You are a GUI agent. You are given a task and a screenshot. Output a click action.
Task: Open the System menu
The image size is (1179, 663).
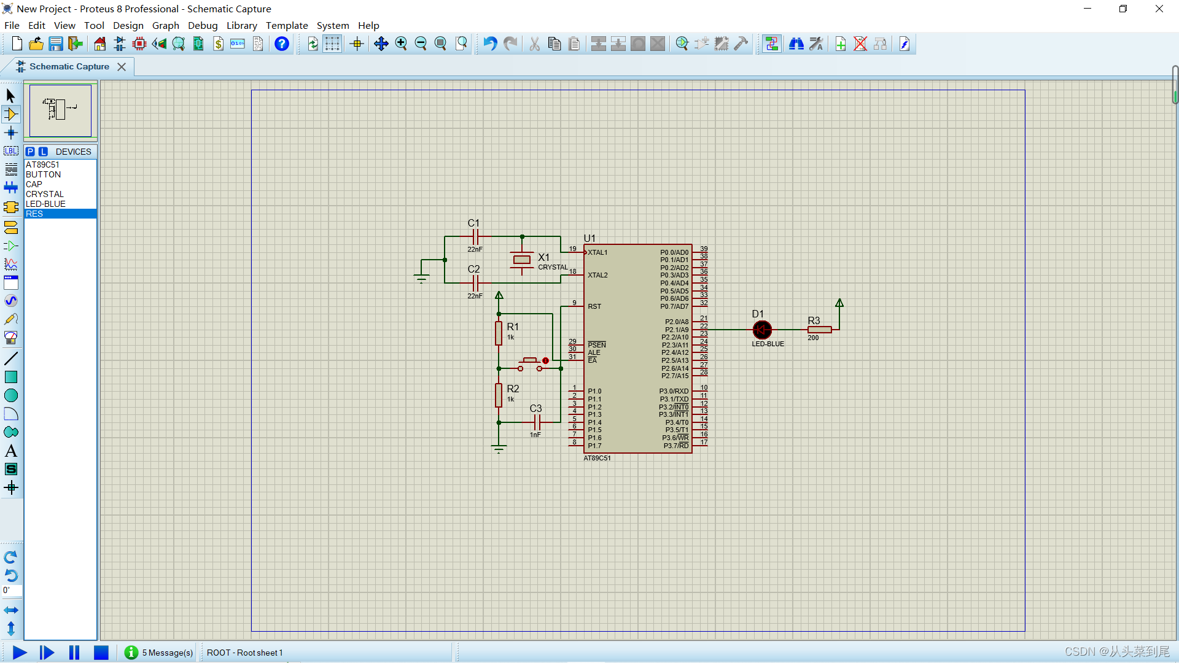333,25
